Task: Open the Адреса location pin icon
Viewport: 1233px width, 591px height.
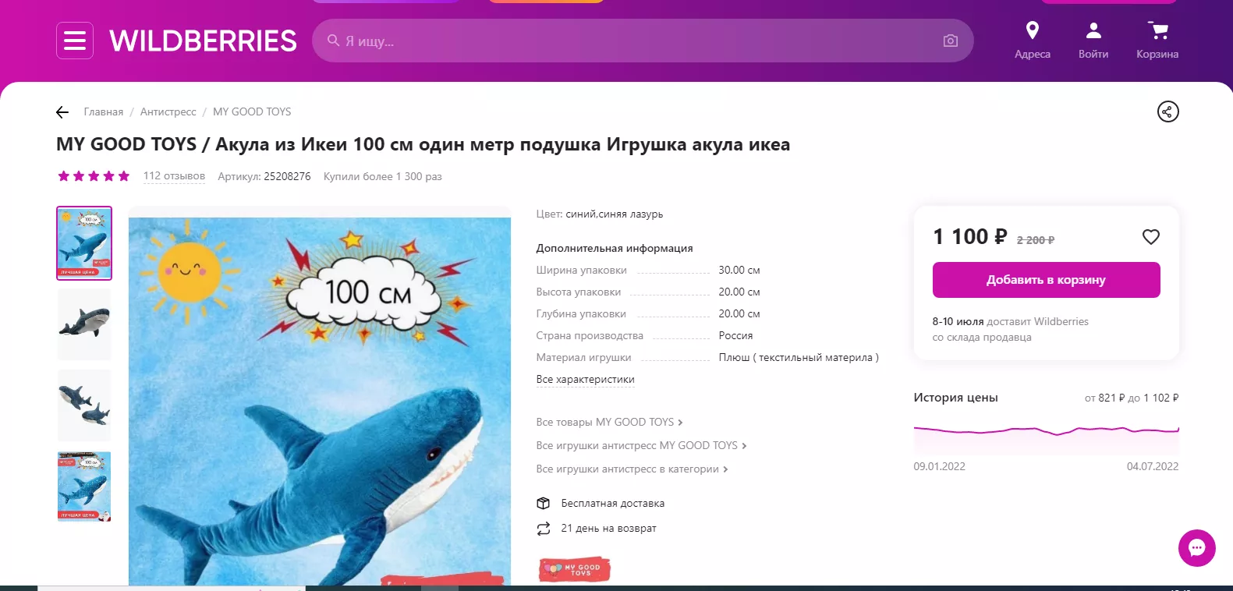Action: click(x=1032, y=31)
